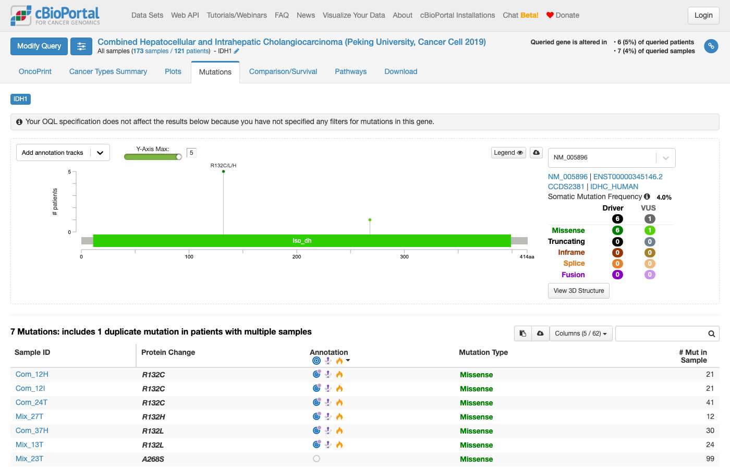The height and width of the screenshot is (469, 730).
Task: Download mutations table using cloud icon
Action: [x=540, y=334]
